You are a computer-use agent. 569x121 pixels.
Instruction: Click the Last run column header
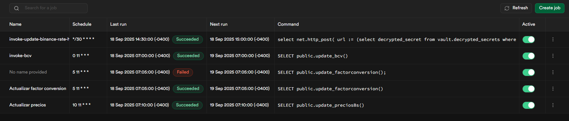click(x=118, y=24)
